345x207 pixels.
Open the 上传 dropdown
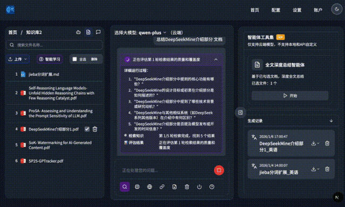(x=18, y=59)
